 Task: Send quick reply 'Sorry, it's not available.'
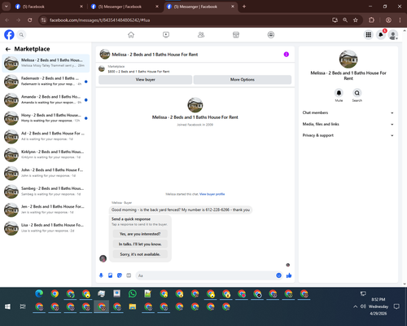(x=140, y=254)
